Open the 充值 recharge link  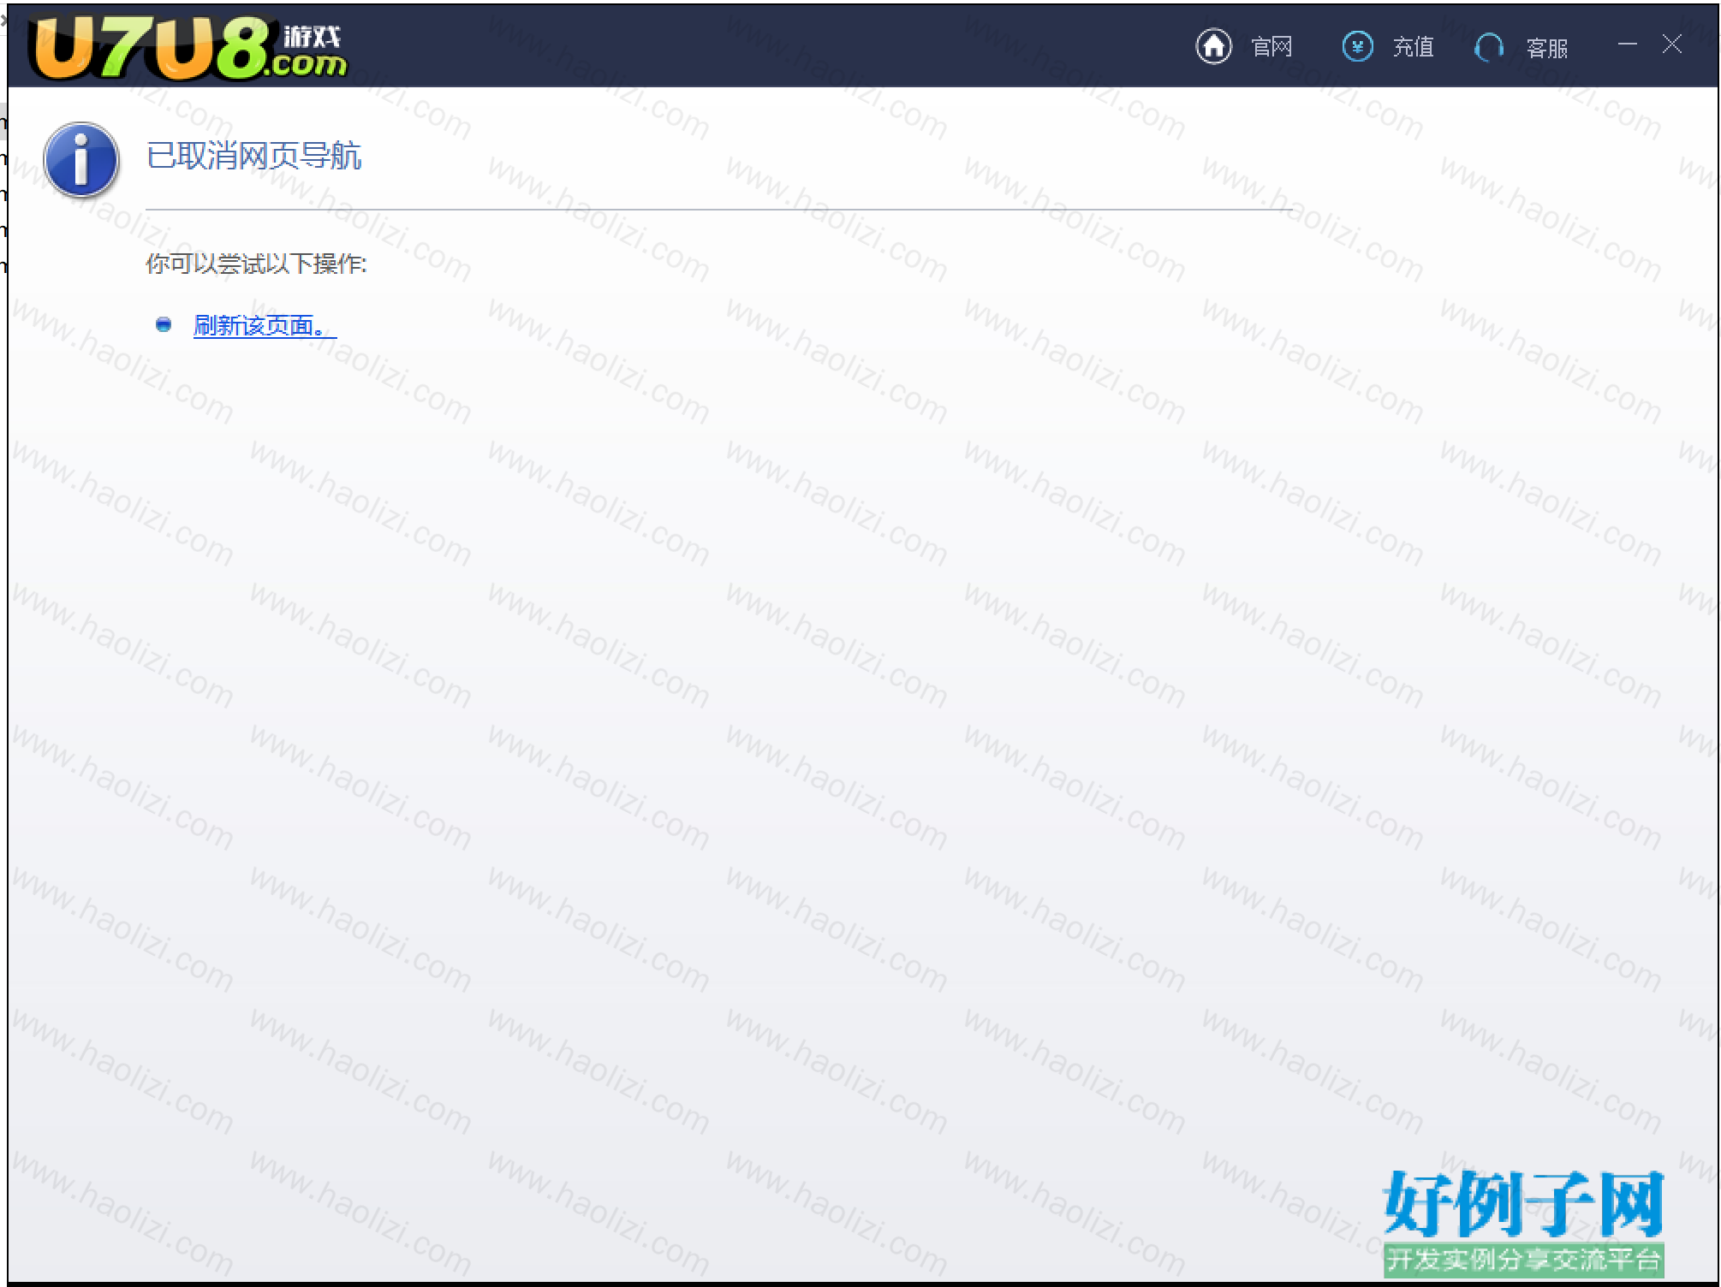[1413, 47]
